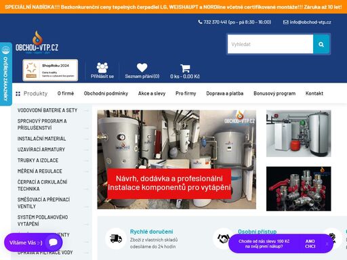Open the ShopRoku 2024 badge
Image resolution: width=347 pixels, height=260 pixels.
point(50,70)
